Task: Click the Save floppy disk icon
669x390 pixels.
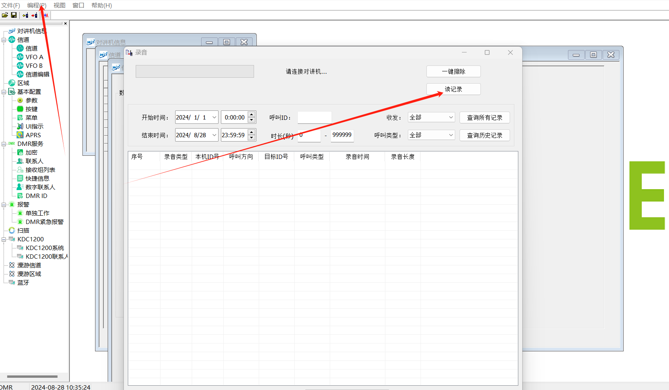Action: (14, 15)
